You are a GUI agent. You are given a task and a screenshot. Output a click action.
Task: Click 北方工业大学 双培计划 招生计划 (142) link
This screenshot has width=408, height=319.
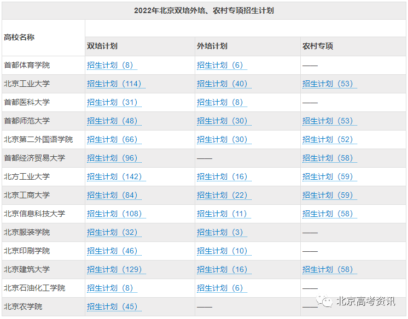(x=114, y=177)
